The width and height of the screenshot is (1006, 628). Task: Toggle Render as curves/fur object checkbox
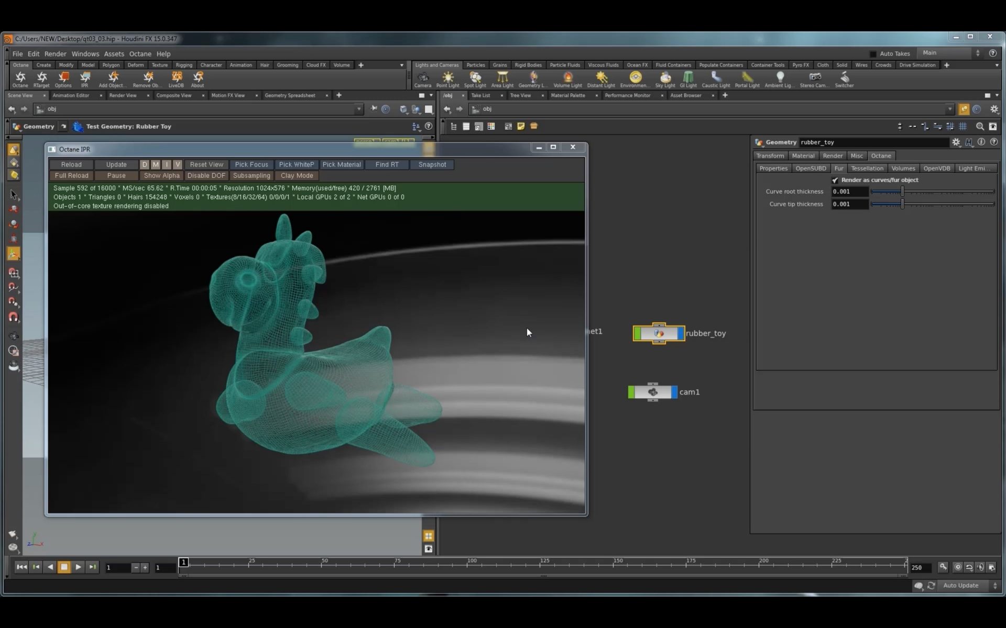(835, 180)
